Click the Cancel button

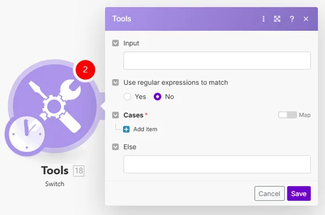click(269, 194)
